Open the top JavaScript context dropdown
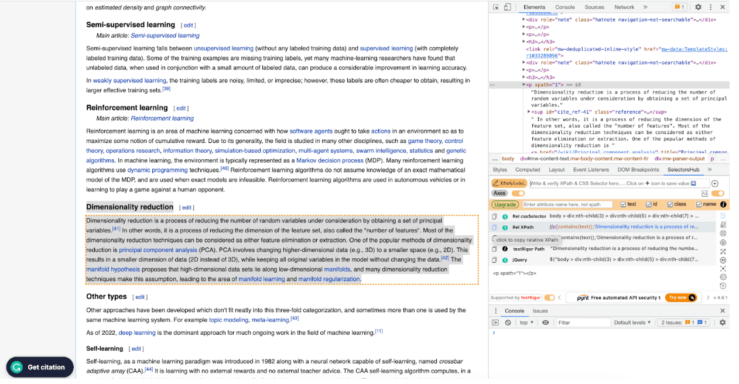The height and width of the screenshot is (384, 739). 526,323
